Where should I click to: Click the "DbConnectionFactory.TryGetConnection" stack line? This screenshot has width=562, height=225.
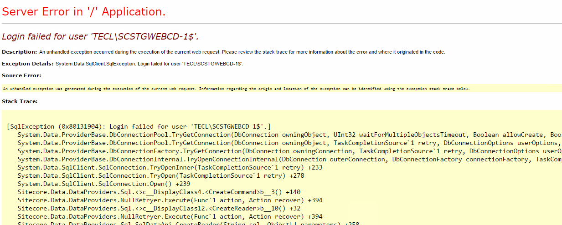click(289, 151)
